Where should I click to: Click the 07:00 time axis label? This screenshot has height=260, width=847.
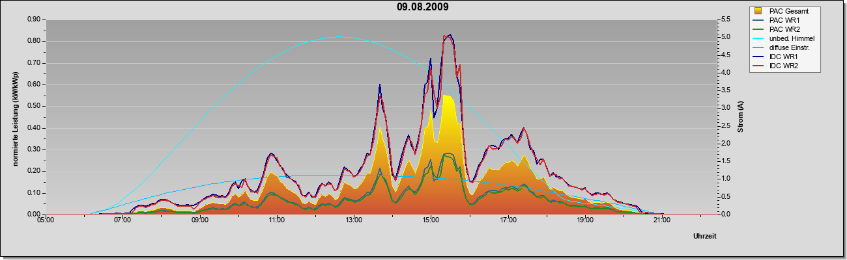tap(122, 220)
